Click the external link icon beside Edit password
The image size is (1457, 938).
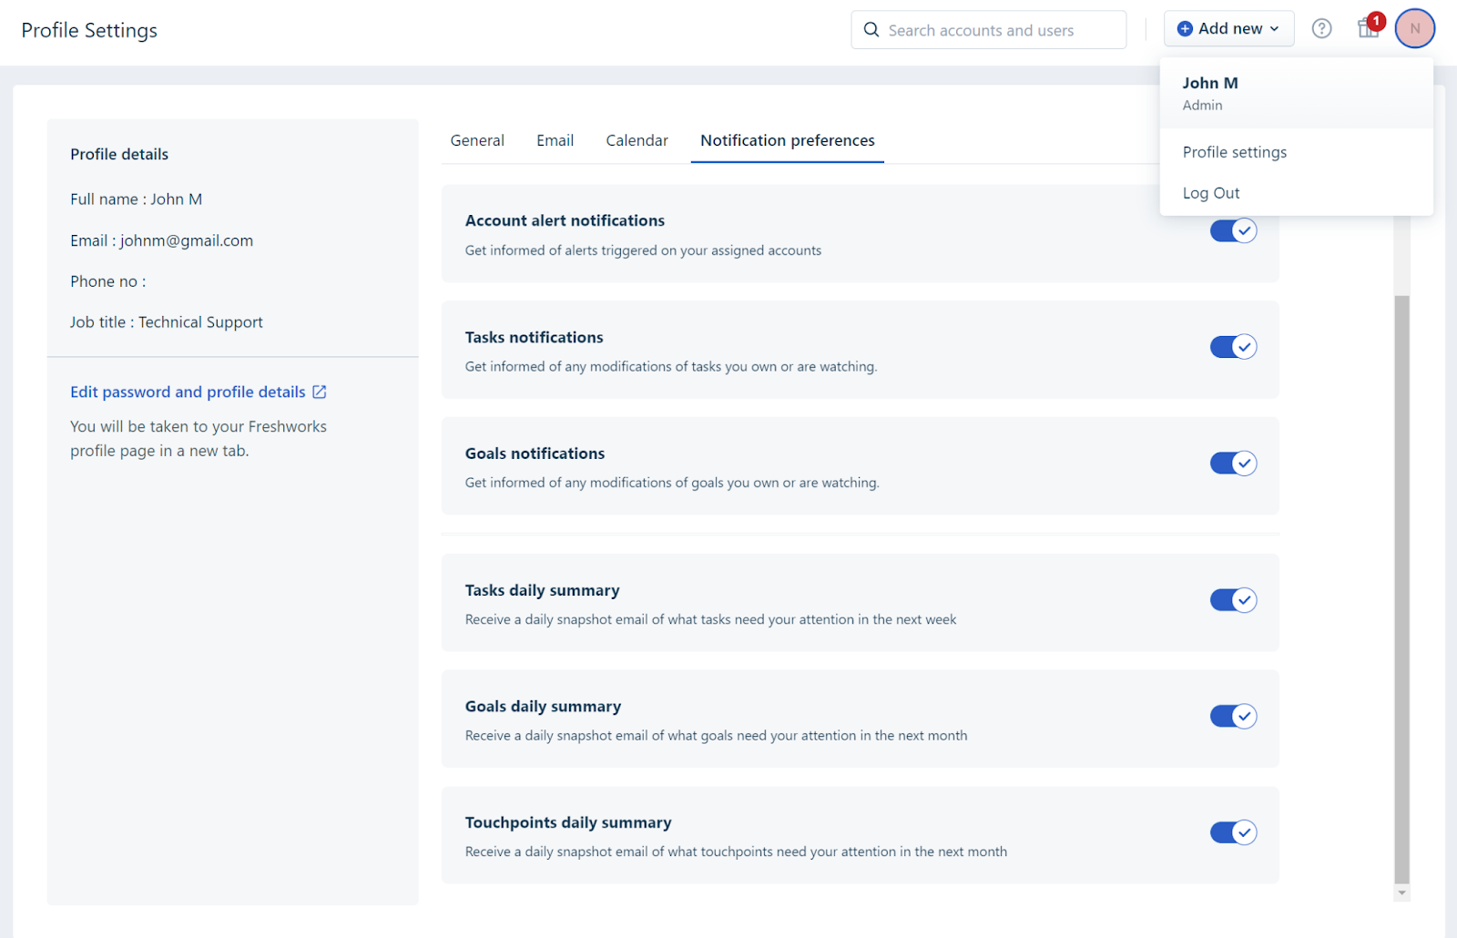pos(320,392)
